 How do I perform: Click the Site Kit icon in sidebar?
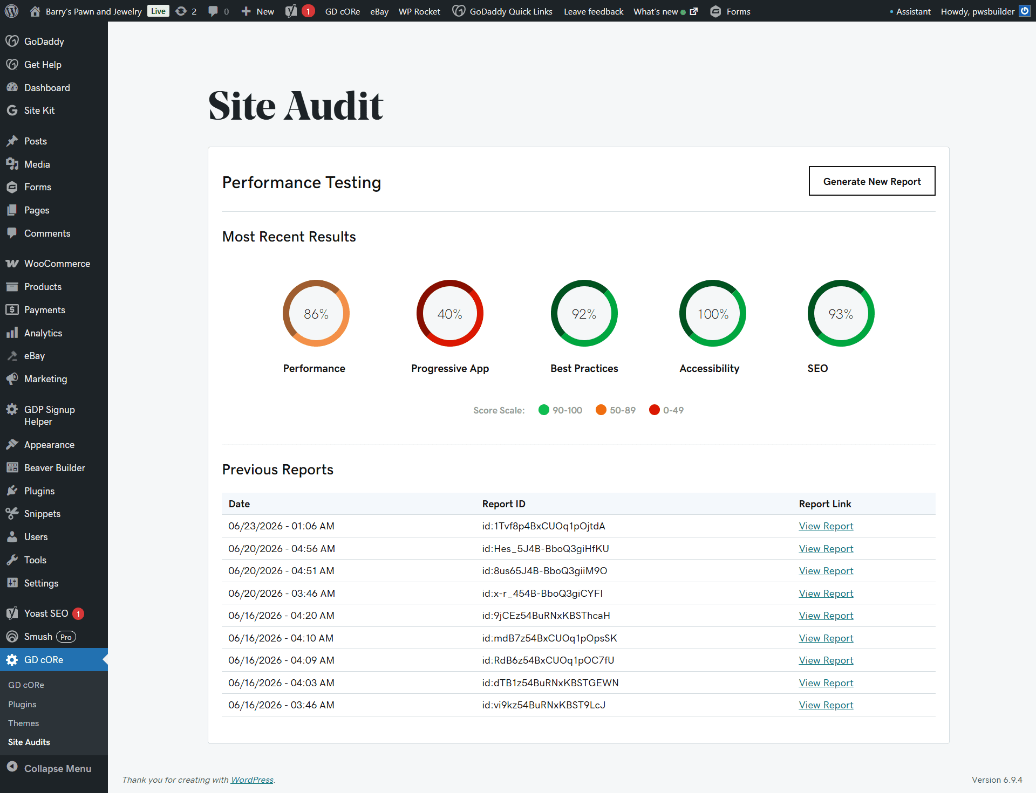12,111
